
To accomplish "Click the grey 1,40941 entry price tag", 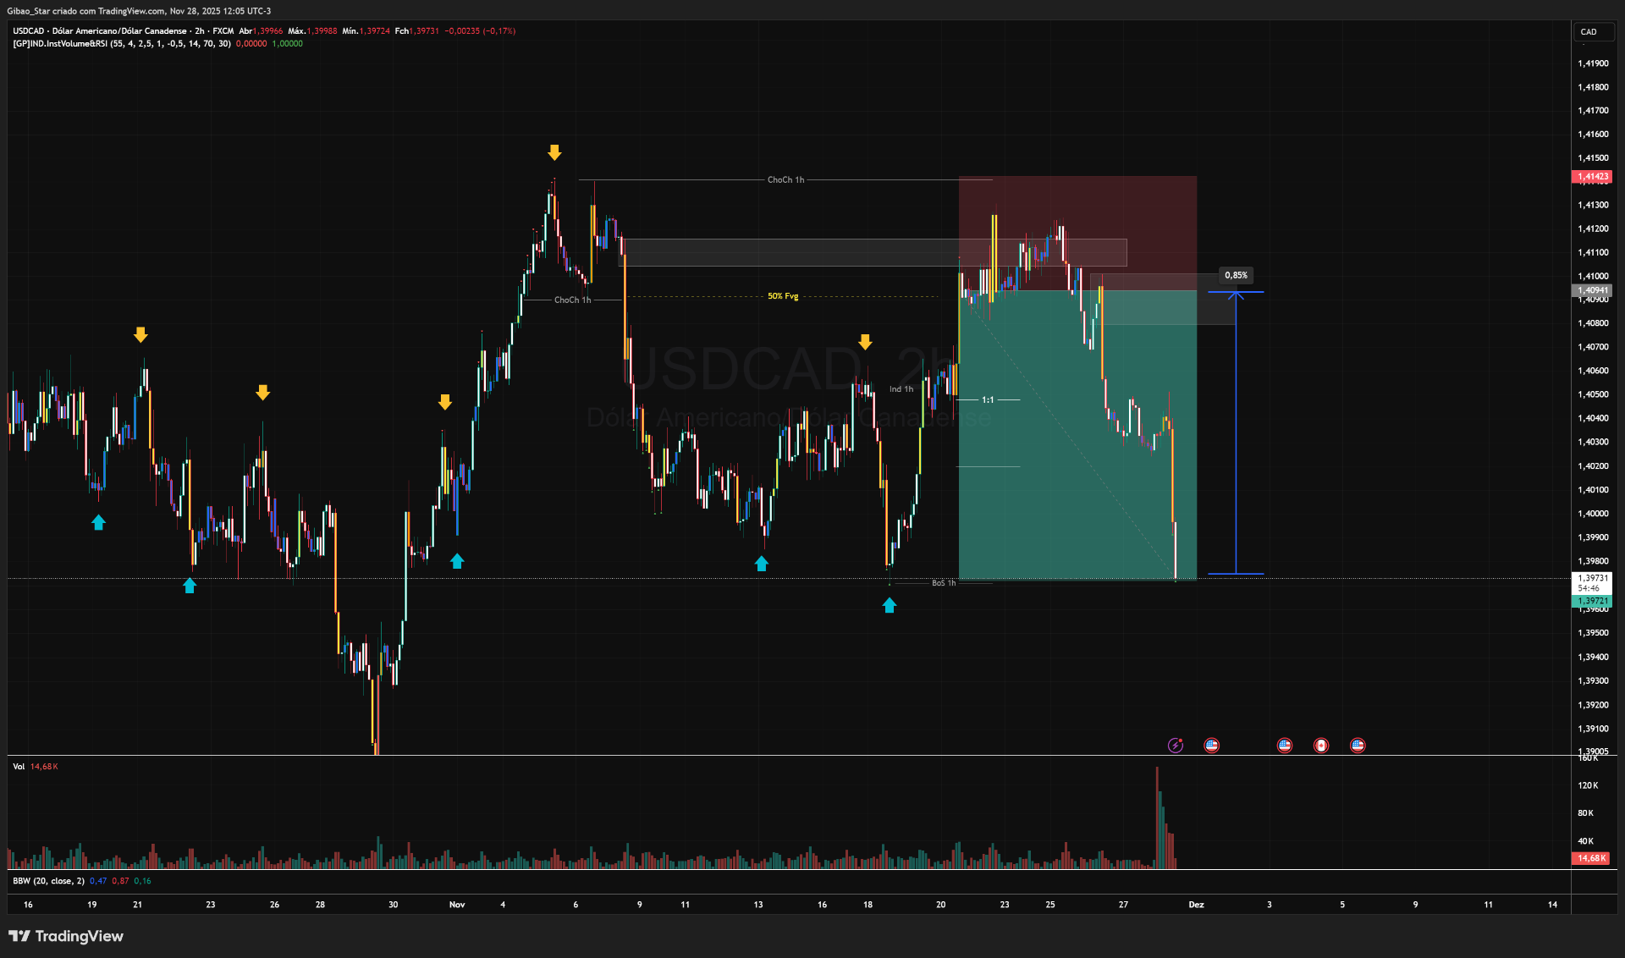I will coord(1592,290).
